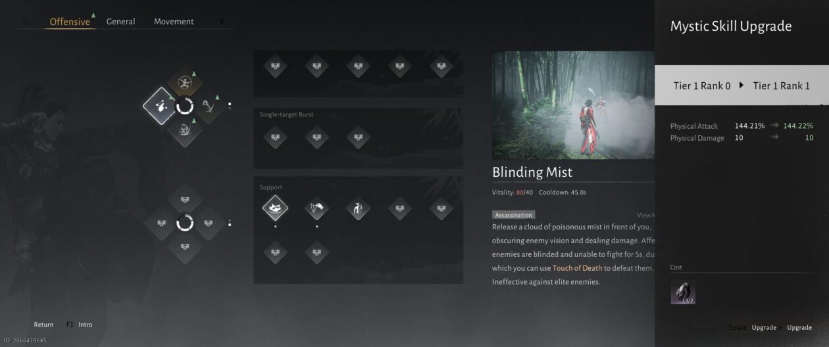Screen dimensions: 829x347
Task: Click the center ring of the lower skill wheel
Action: [185, 223]
